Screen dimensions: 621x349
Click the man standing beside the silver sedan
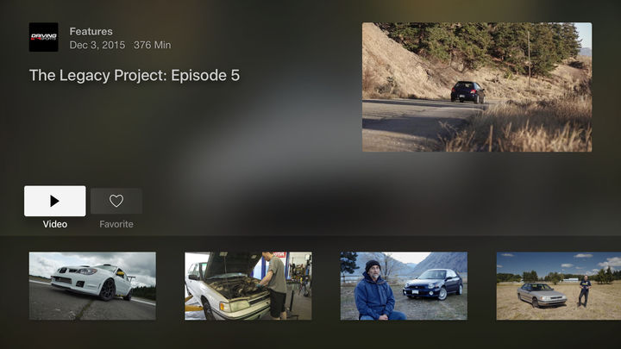pos(584,291)
